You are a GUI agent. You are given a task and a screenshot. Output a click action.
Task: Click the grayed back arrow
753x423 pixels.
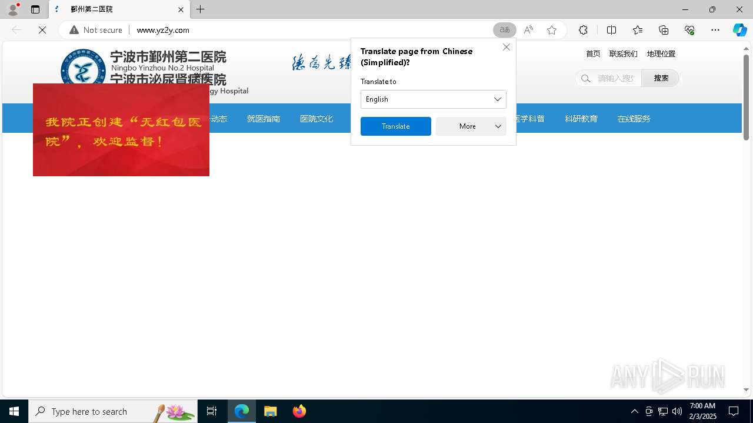[x=16, y=30]
